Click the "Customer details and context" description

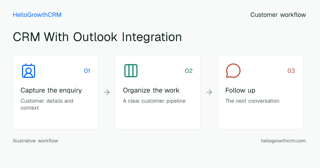[x=47, y=104]
